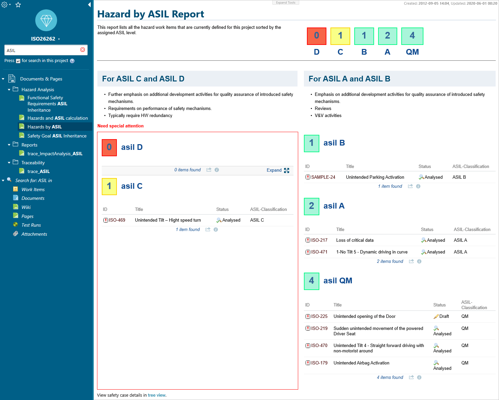The height and width of the screenshot is (400, 499).
Task: Click the Draft status icon for ISO-225
Action: point(436,317)
